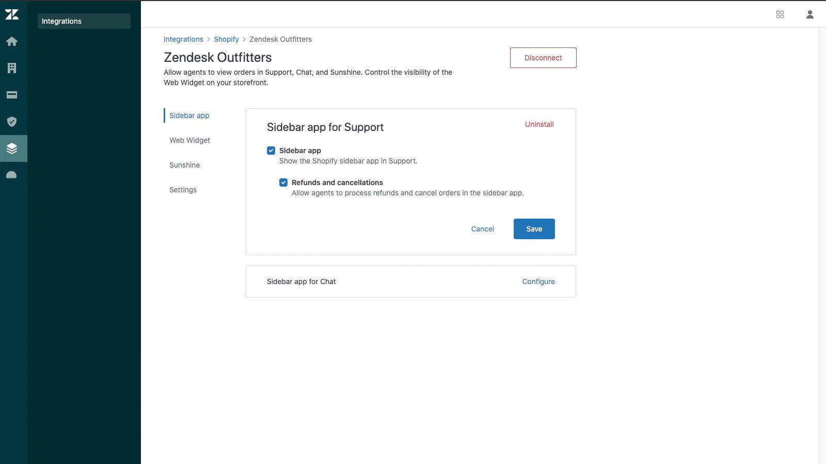Save the Sidebar app for Support settings
826x464 pixels.
point(534,229)
